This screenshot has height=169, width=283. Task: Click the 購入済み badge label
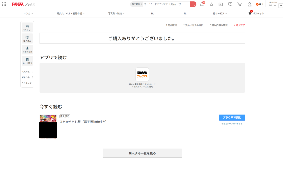(65, 116)
